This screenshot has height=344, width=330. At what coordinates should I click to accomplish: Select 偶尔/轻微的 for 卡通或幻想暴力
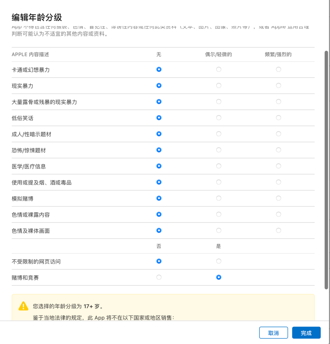click(218, 70)
